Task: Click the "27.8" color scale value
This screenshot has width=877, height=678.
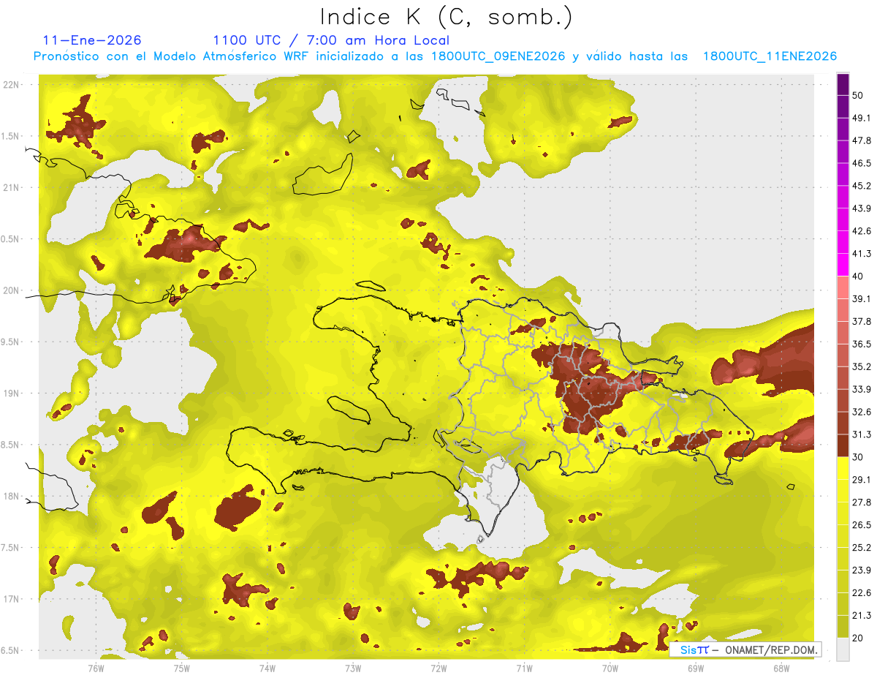Action: 861,502
